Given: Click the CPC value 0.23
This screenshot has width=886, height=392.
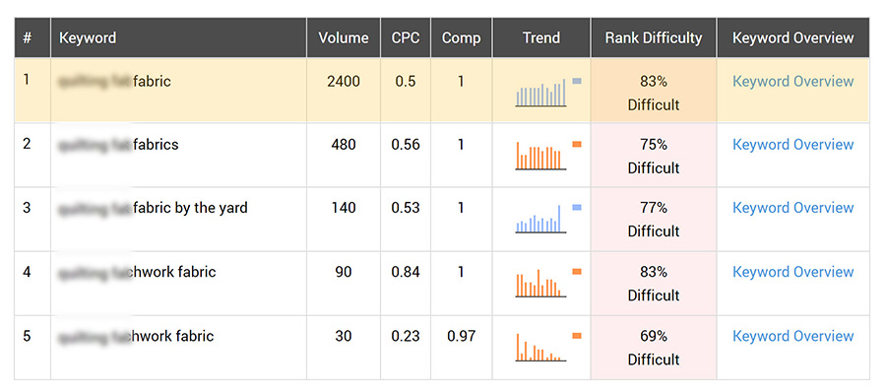Looking at the screenshot, I should (x=406, y=336).
